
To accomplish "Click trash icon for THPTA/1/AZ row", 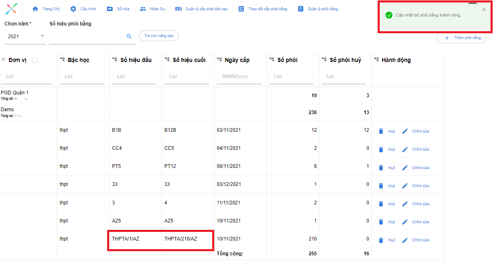I will pos(381,240).
